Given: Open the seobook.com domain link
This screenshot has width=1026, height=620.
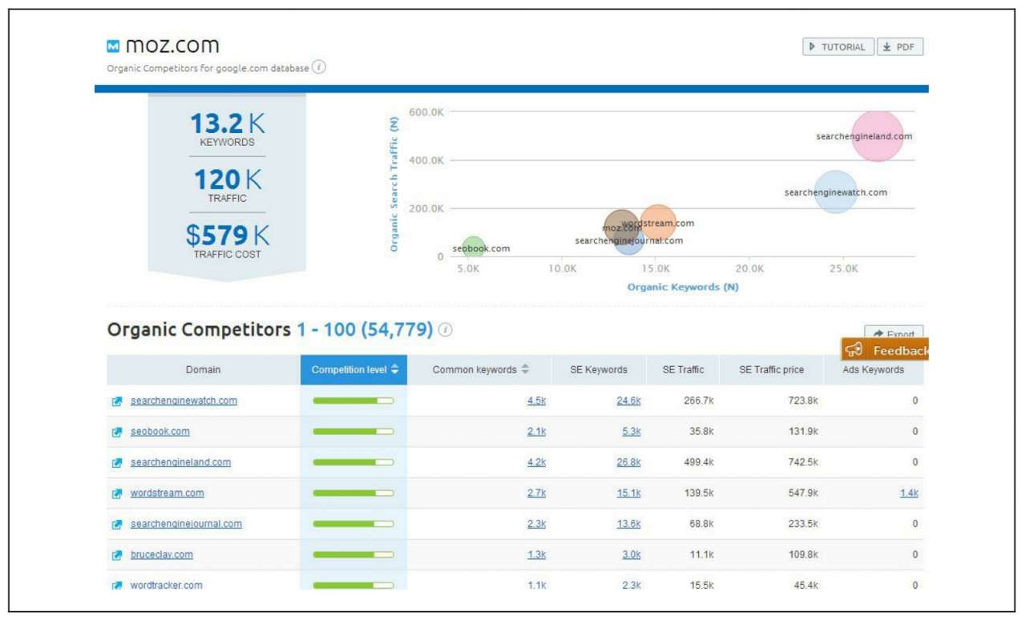Looking at the screenshot, I should [160, 432].
